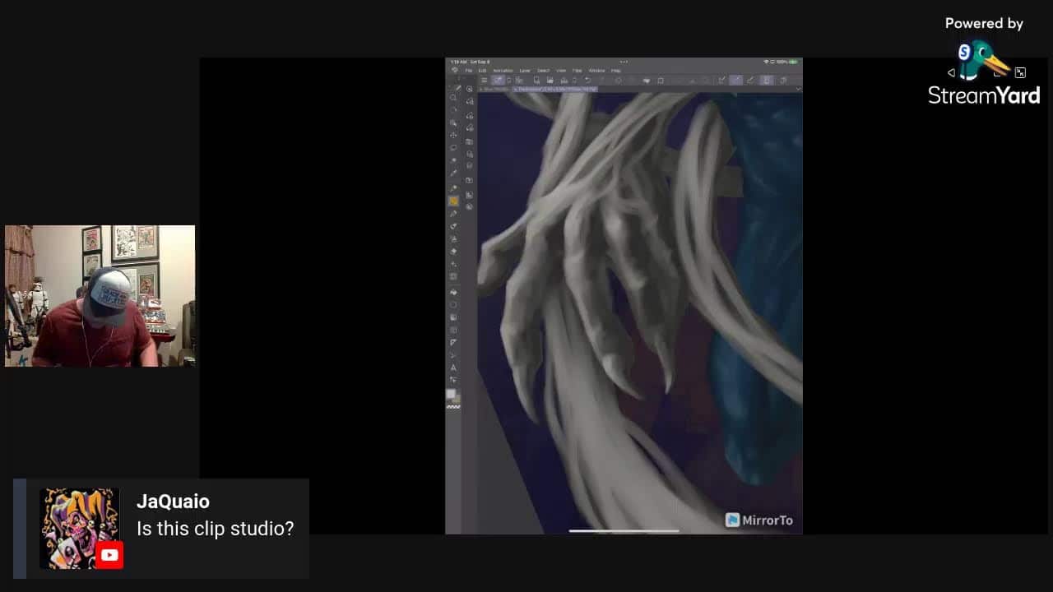Click the webcam video thumbnail

tap(100, 296)
